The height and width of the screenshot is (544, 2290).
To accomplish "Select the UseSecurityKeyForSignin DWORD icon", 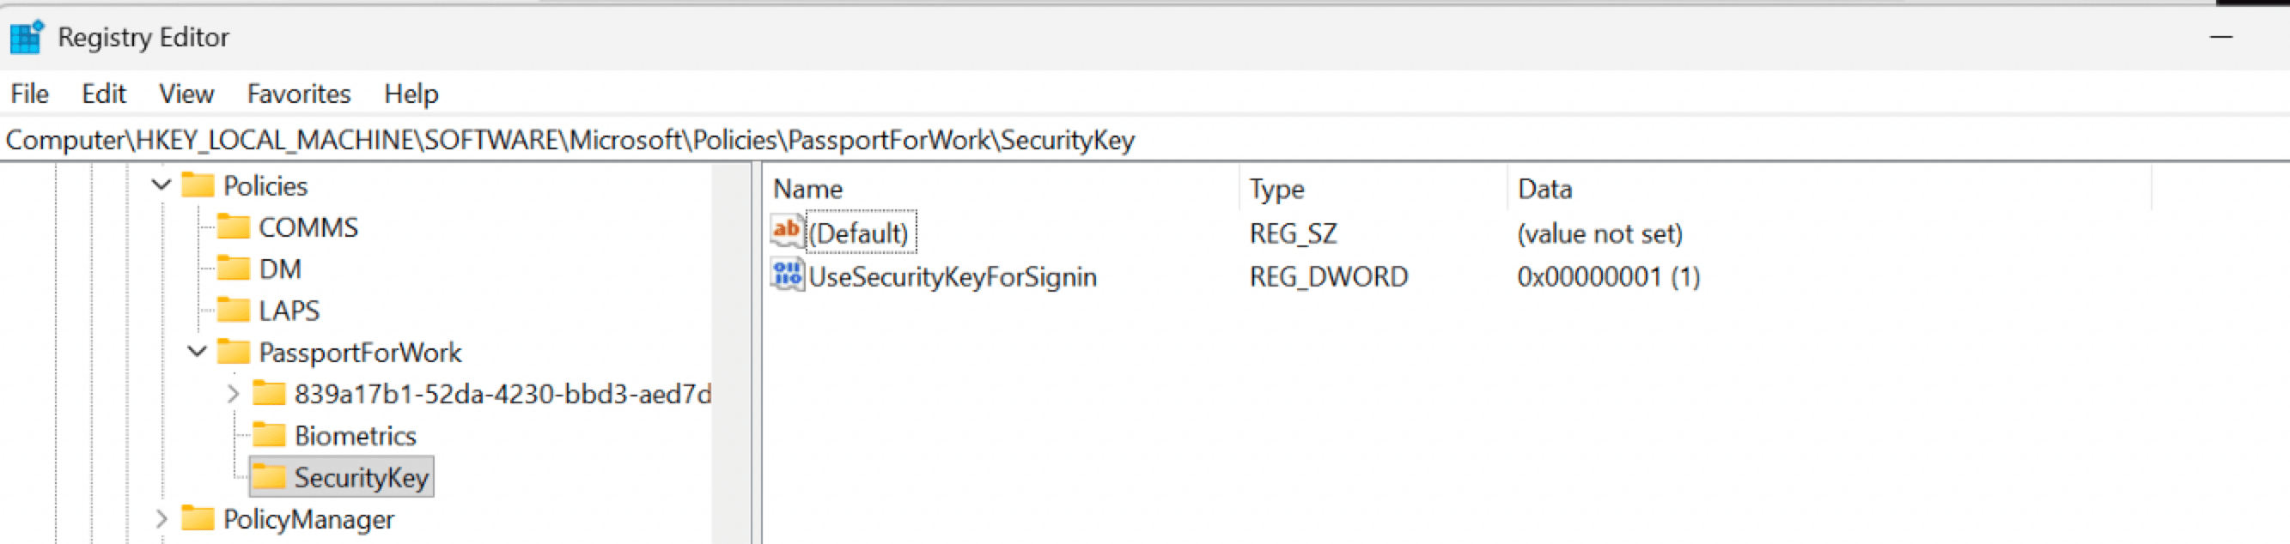I will pyautogui.click(x=787, y=276).
